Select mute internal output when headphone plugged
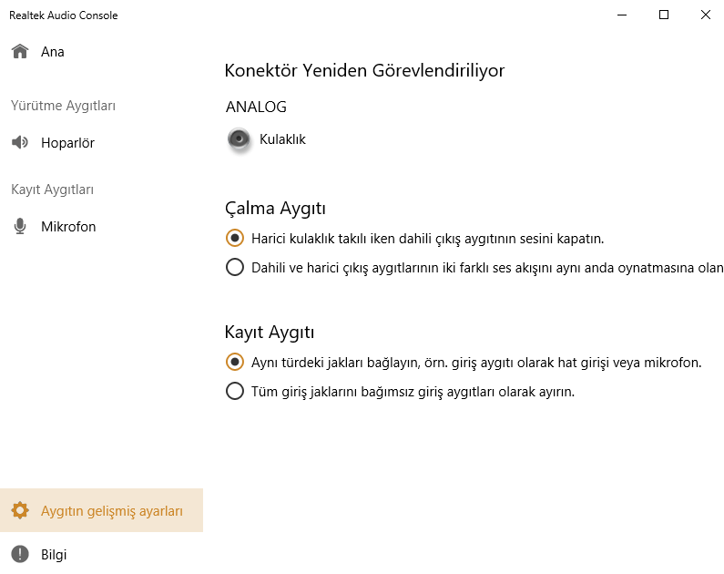 pyautogui.click(x=235, y=239)
